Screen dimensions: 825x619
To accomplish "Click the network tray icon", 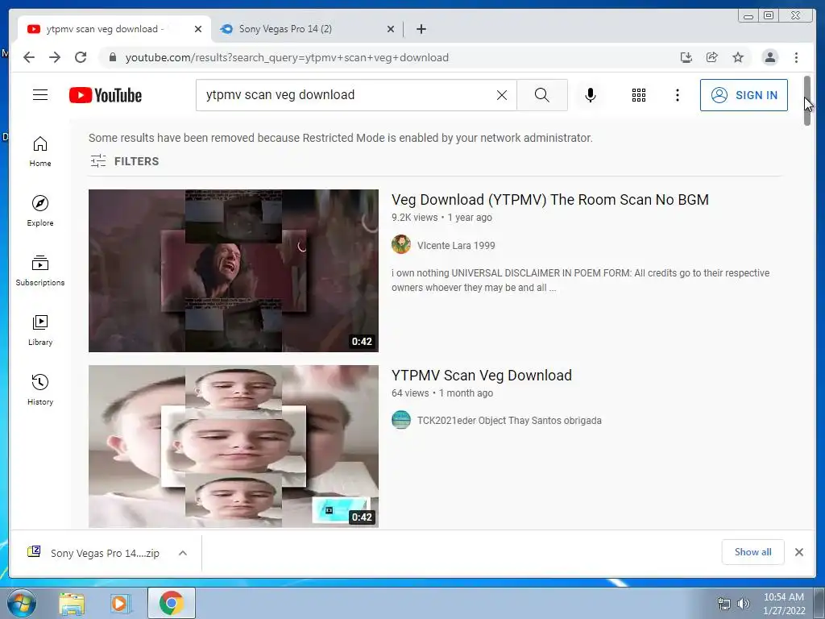I will point(724,604).
